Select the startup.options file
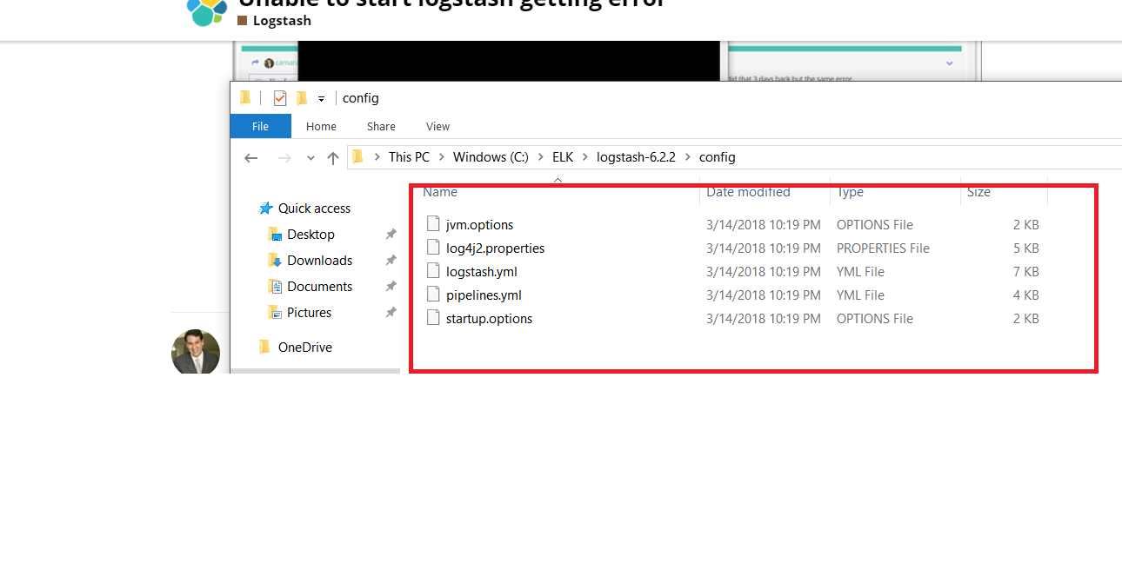Image resolution: width=1122 pixels, height=563 pixels. (x=489, y=319)
